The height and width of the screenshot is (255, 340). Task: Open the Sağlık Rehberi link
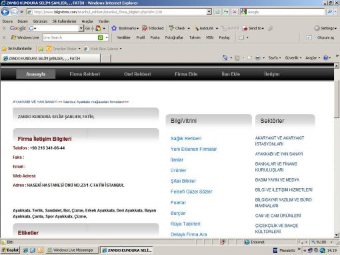tap(186, 138)
